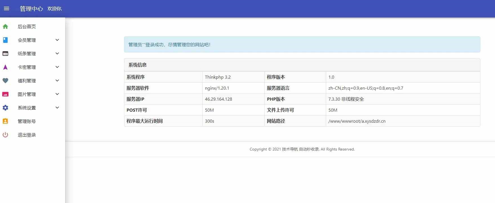Click the gear icon for system settings
Screen dimensions: 495x203
coord(5,108)
